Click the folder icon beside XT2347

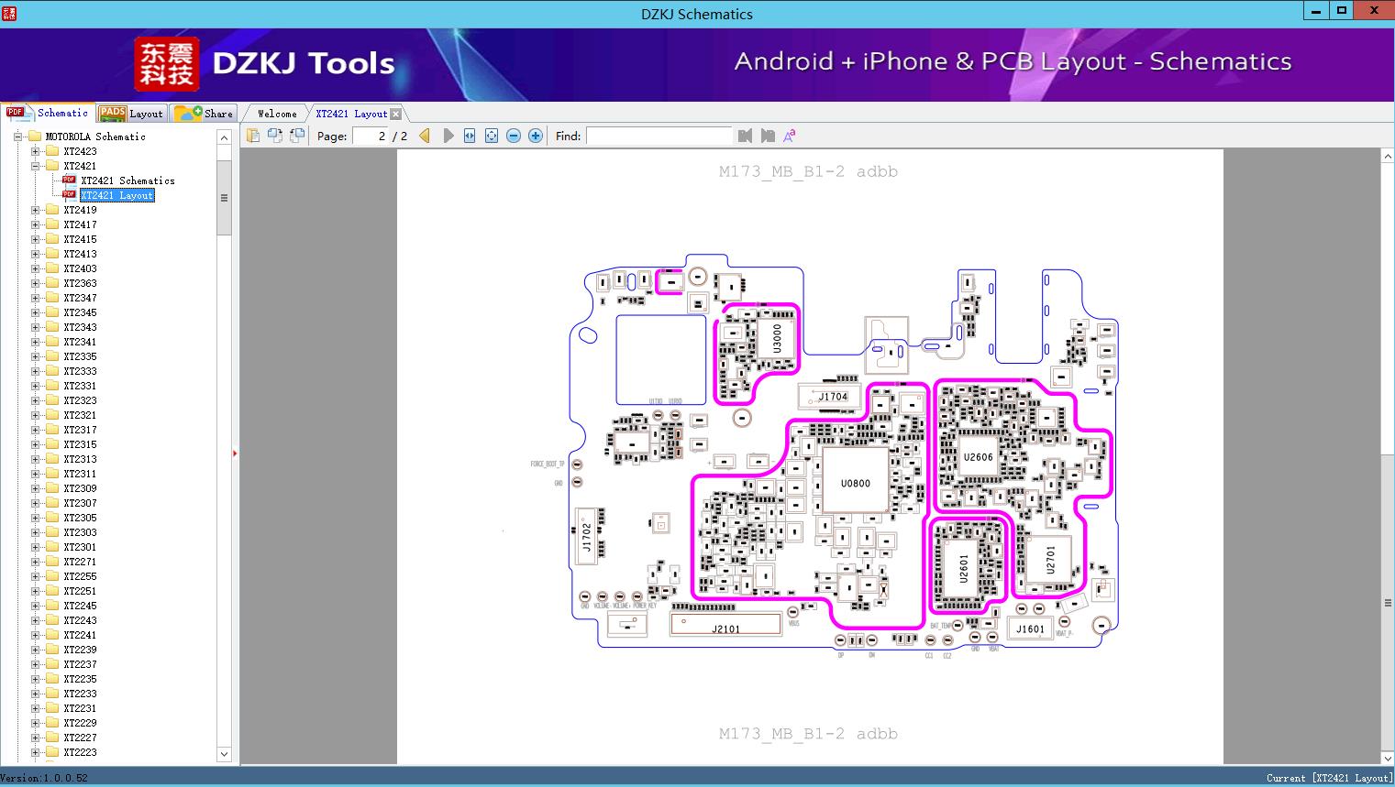[52, 298]
